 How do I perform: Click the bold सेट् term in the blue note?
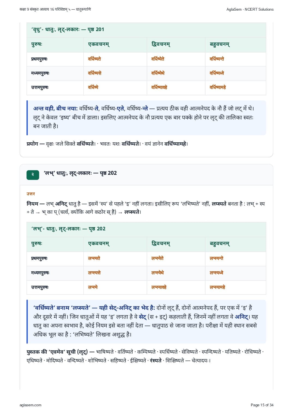(x=142, y=317)
